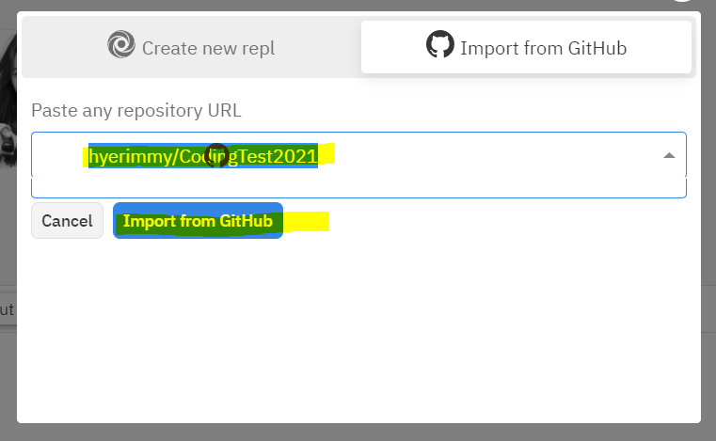Screen dimensions: 716x441
Task: Switch to the Create new repl tab
Action: click(x=191, y=47)
